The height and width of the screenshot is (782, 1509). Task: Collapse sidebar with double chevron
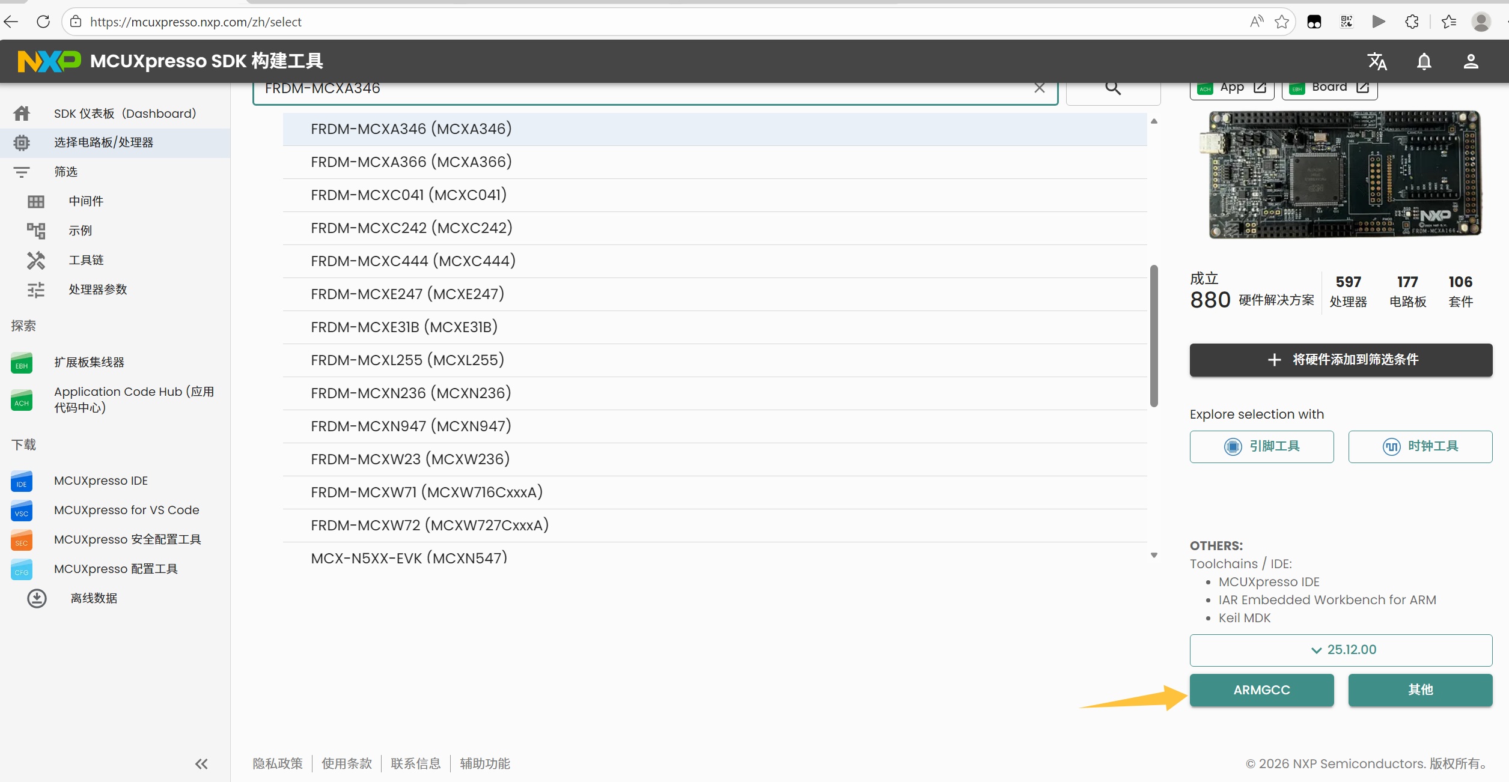201,764
